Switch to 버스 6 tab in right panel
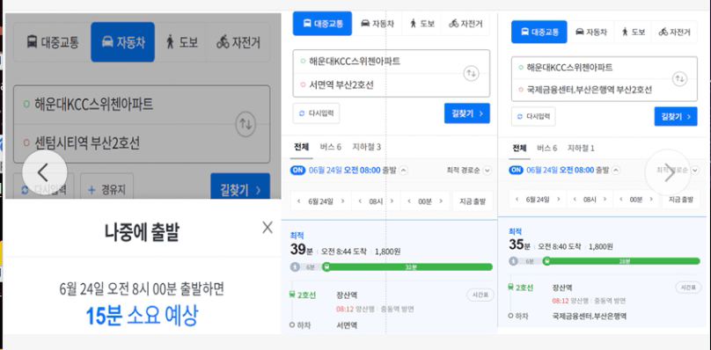The height and width of the screenshot is (350, 711). point(546,148)
